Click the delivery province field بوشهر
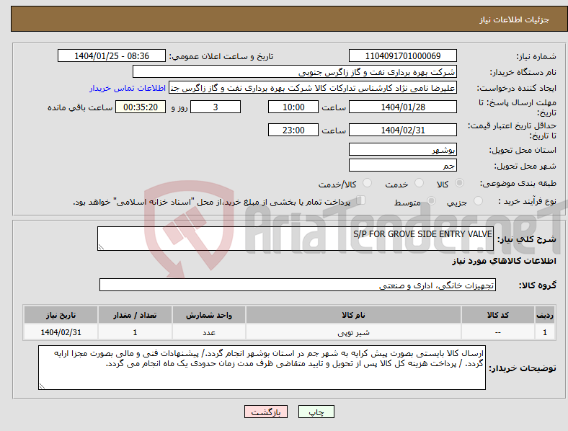This screenshot has height=431, width=568. (x=402, y=150)
